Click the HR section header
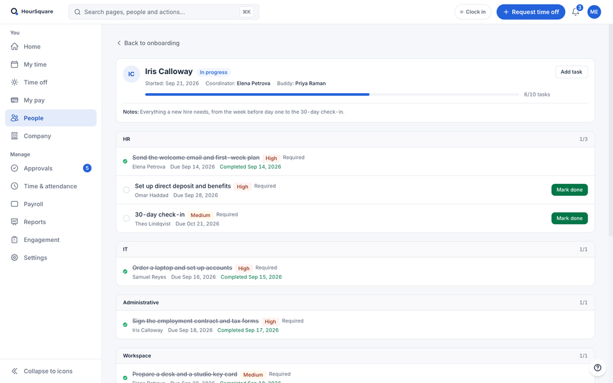Viewport: 613px width, 383px height. (355, 139)
